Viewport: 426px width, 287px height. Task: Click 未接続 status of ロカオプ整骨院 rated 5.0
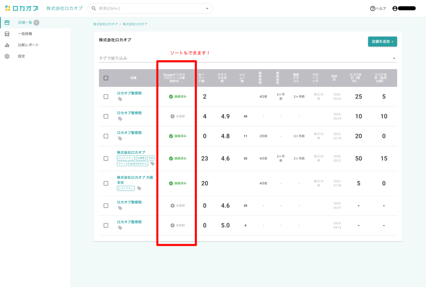pos(178,225)
